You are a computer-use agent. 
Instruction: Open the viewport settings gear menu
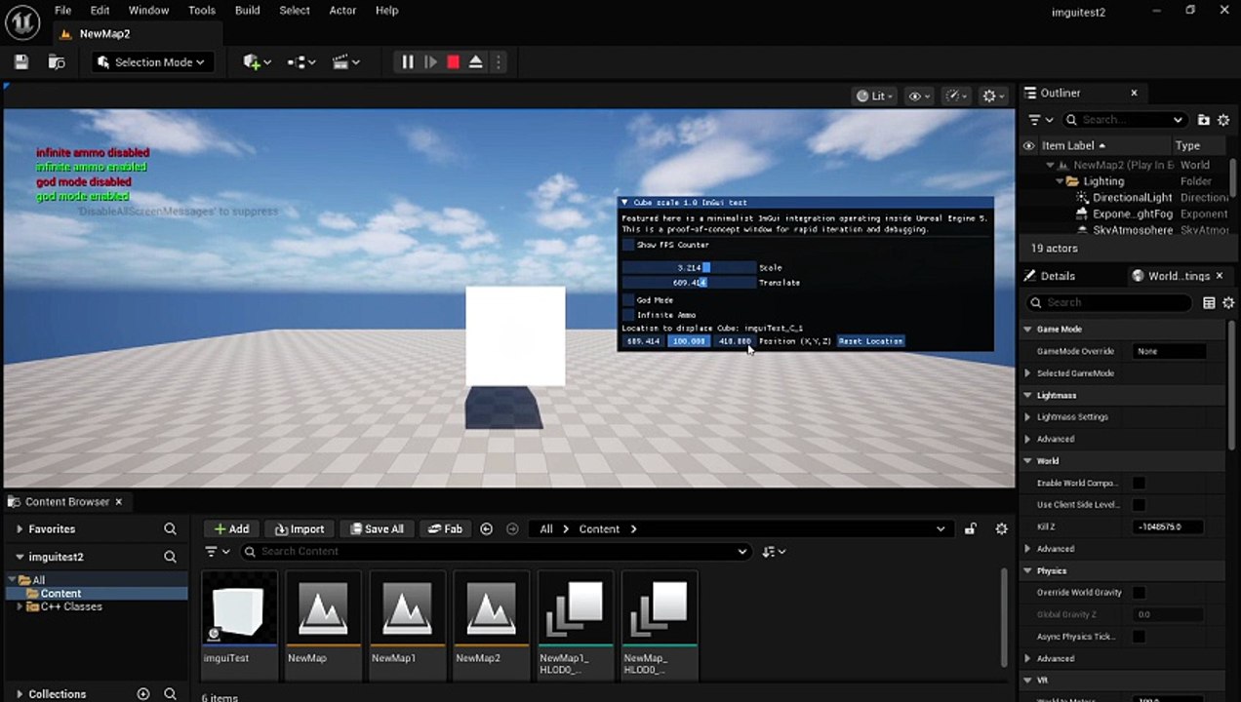[x=993, y=96]
